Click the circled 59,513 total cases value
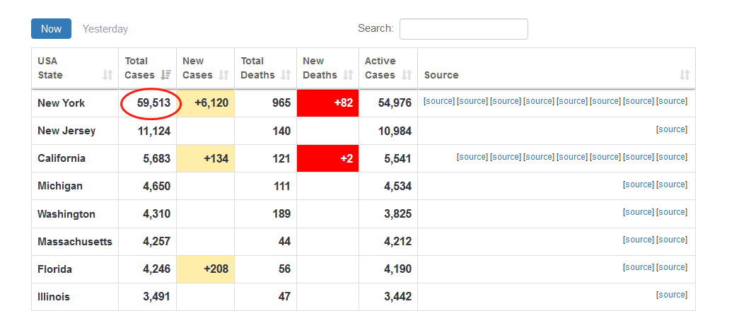The height and width of the screenshot is (311, 751). 151,104
